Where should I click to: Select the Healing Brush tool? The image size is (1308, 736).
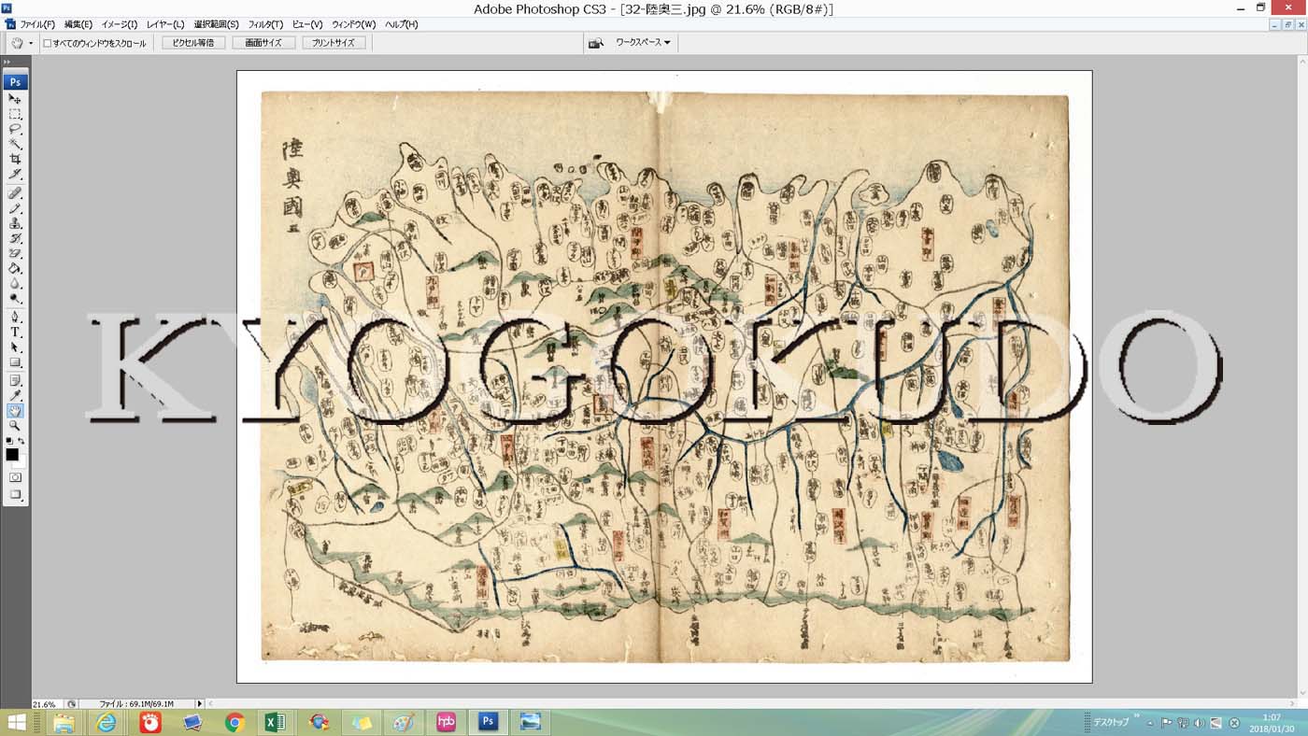pyautogui.click(x=15, y=193)
